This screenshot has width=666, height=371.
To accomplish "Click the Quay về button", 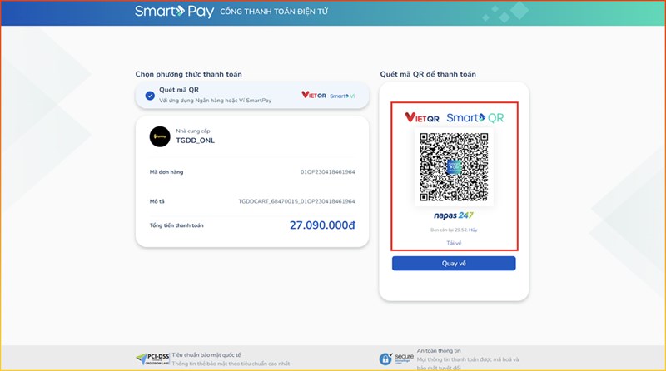I will 454,263.
